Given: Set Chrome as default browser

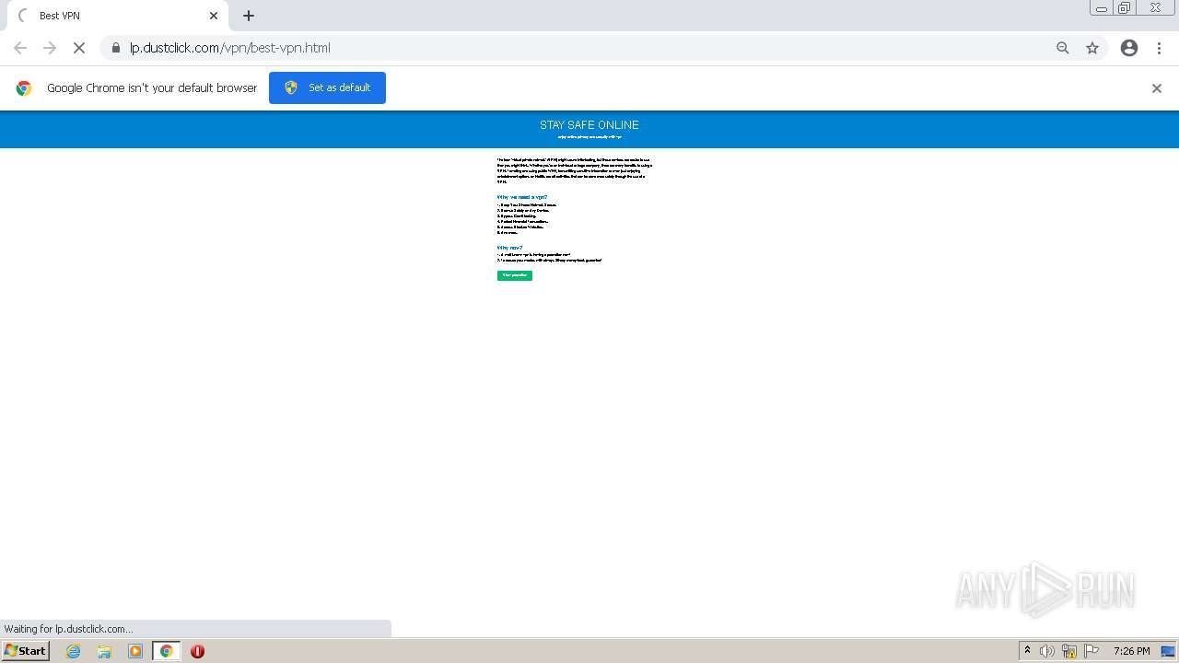Looking at the screenshot, I should pos(327,87).
